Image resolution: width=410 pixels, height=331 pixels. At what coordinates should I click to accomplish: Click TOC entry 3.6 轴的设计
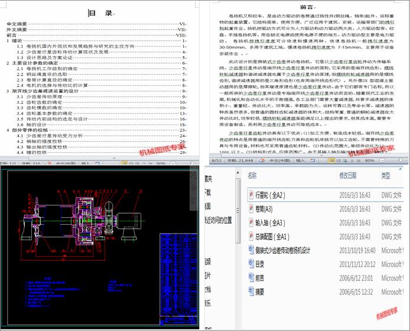tap(32, 124)
